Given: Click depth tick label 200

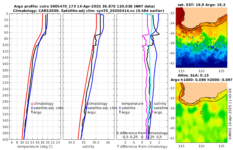Looking at the screenshot, I should point(5,76).
